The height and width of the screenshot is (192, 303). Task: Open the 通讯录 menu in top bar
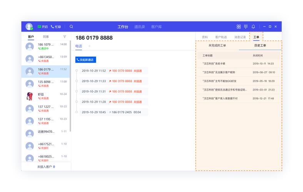coord(140,26)
